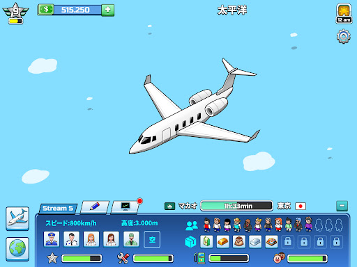Select the white jet airplane in flight
Screen dimensions: 357x267
pyautogui.click(x=195, y=106)
